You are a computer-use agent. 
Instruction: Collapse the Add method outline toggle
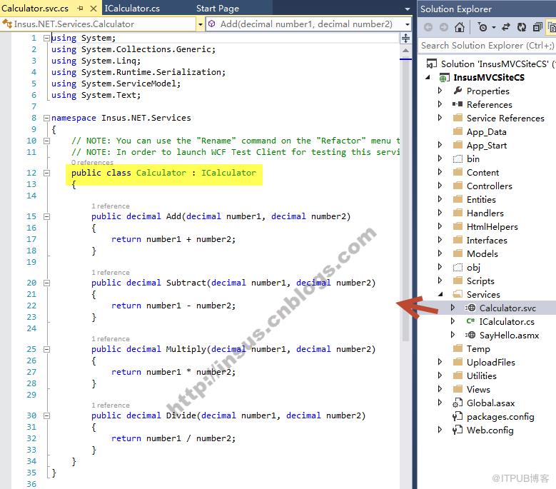tap(46, 216)
